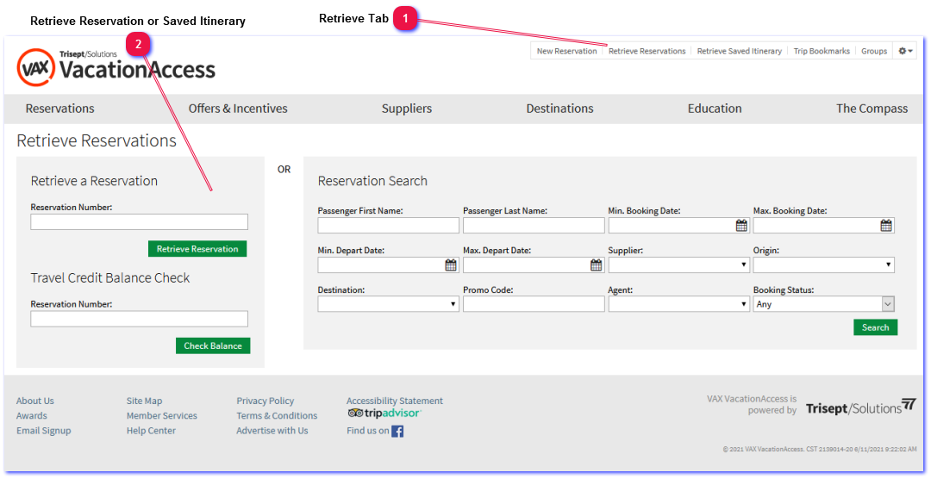
Task: Click the Retrieve Reservations page heading
Action: tap(97, 141)
